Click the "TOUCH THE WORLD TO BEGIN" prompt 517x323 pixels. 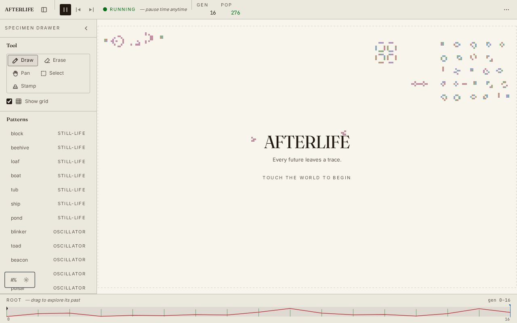[x=307, y=178]
